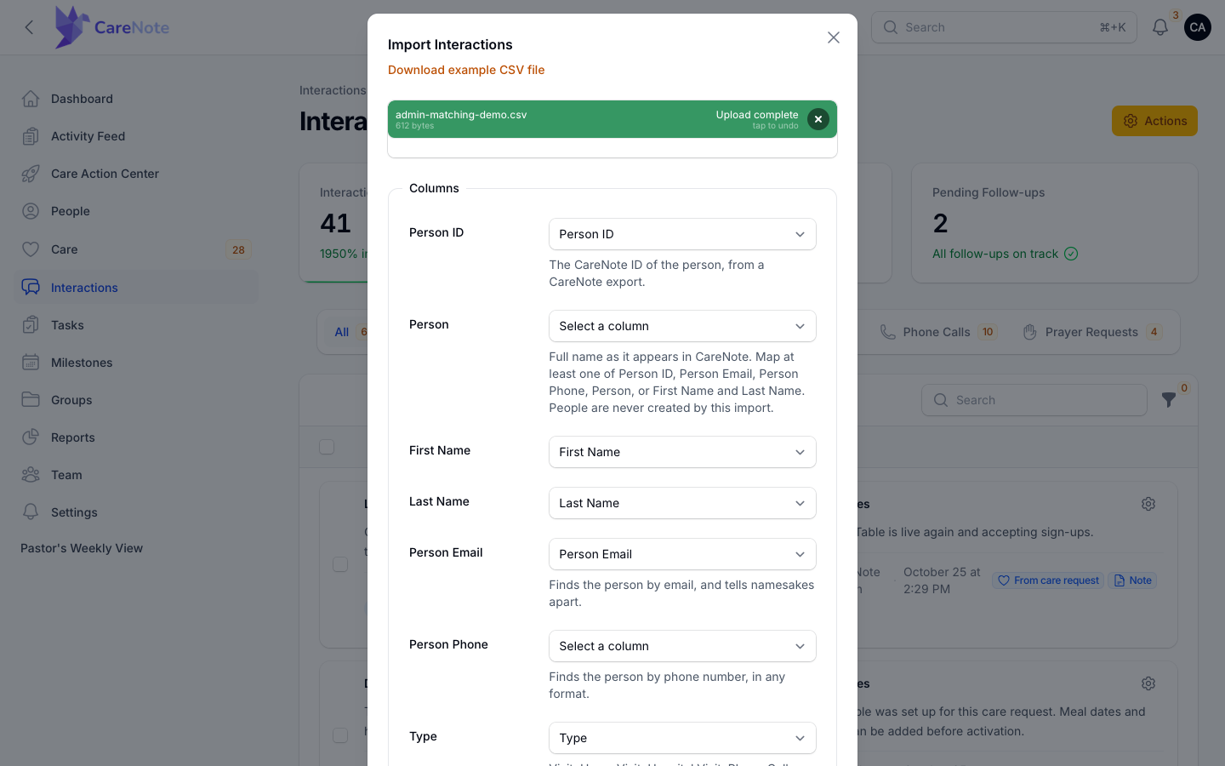Viewport: 1225px width, 766px height.
Task: Open the Person Phone column dropdown
Action: [x=682, y=646]
